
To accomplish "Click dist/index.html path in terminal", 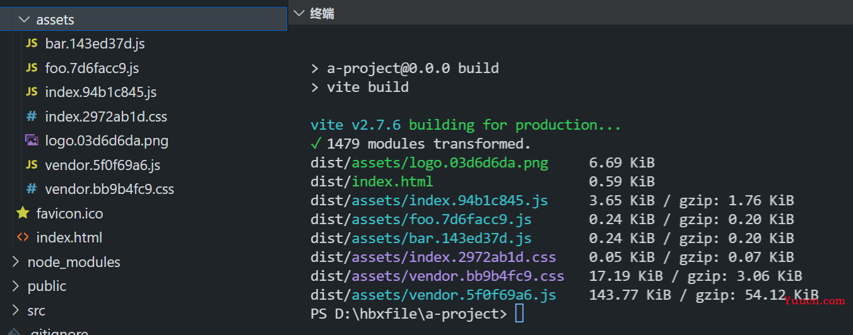I will tap(372, 181).
